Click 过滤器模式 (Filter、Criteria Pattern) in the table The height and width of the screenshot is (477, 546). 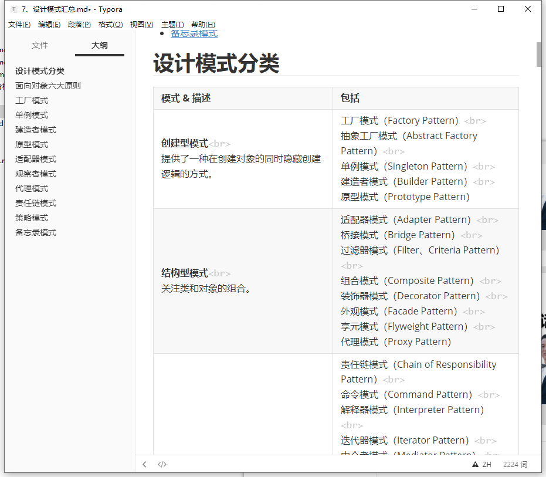(x=420, y=250)
